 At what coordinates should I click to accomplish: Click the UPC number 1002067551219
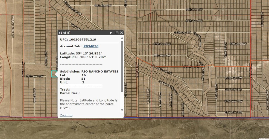(x=82, y=39)
